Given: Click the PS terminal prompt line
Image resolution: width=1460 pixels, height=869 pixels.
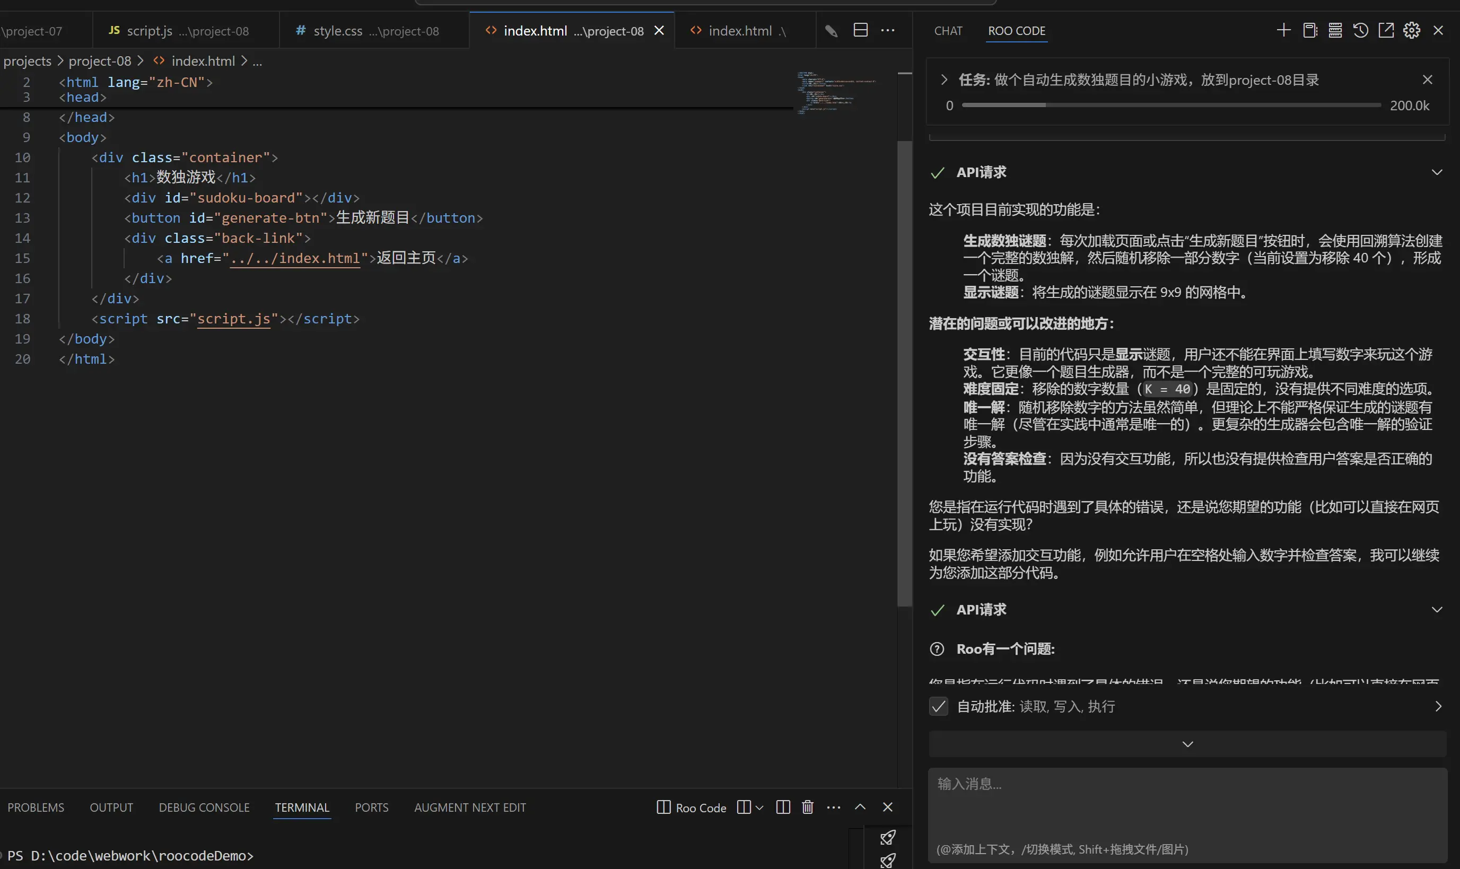Looking at the screenshot, I should [130, 856].
